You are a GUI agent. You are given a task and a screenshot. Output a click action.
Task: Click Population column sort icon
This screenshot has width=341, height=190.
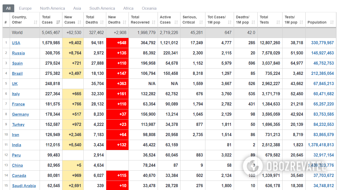(x=332, y=23)
